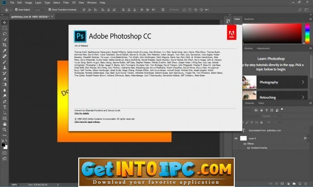Select the Dodge tool
Viewport: 313px width, 187px height.
pos(4,96)
